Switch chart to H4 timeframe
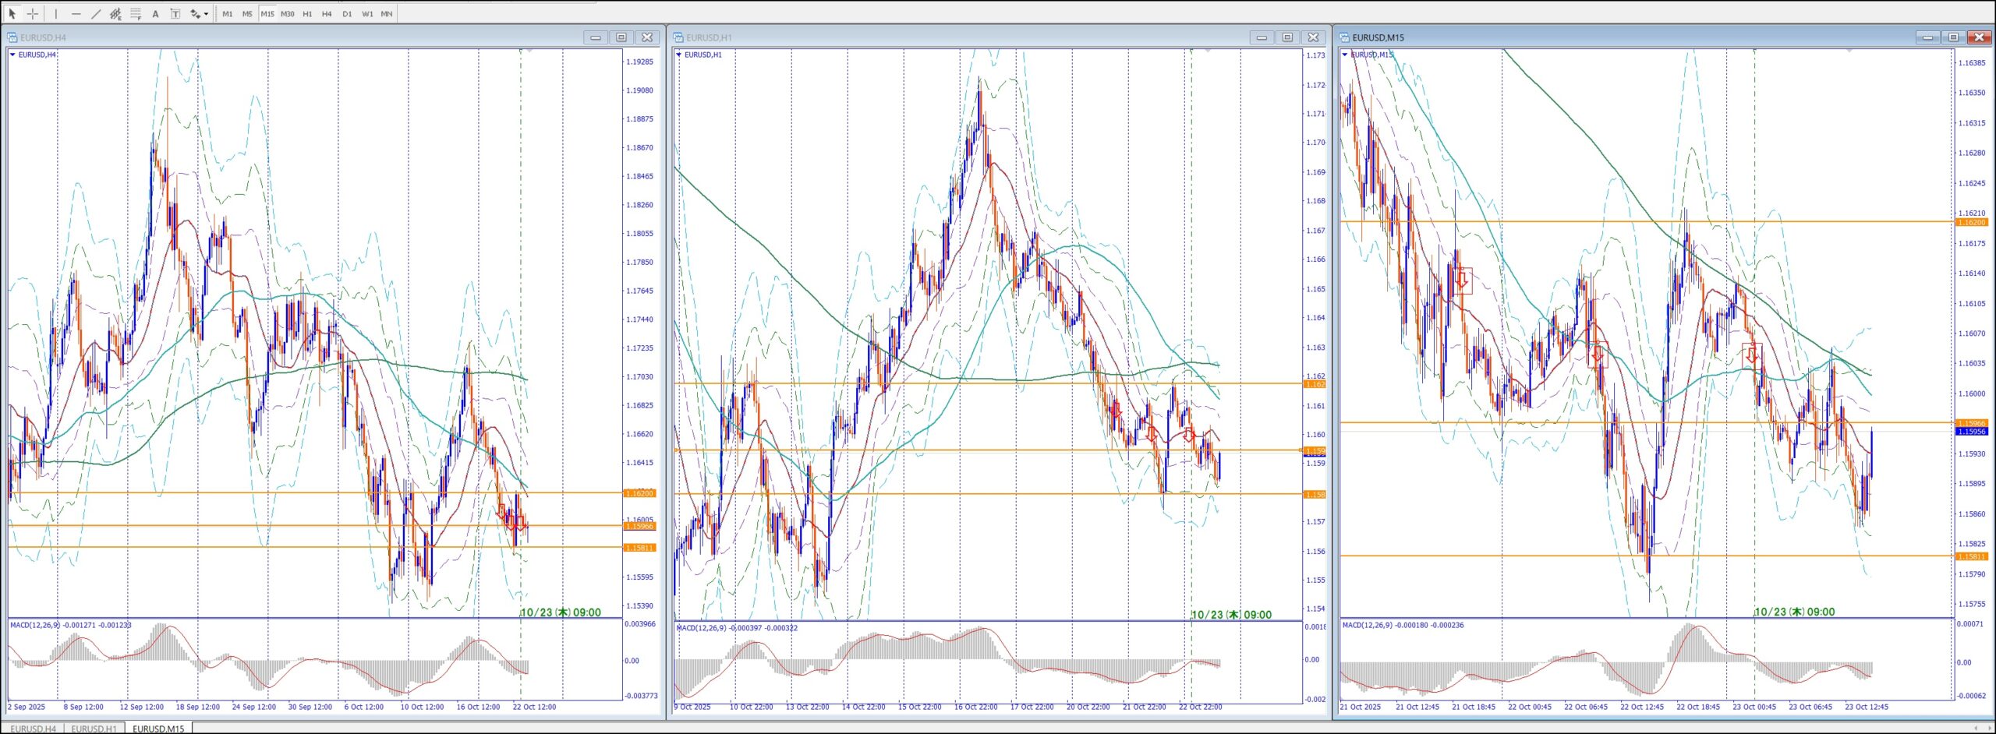Viewport: 1996px width, 734px height. [x=327, y=14]
